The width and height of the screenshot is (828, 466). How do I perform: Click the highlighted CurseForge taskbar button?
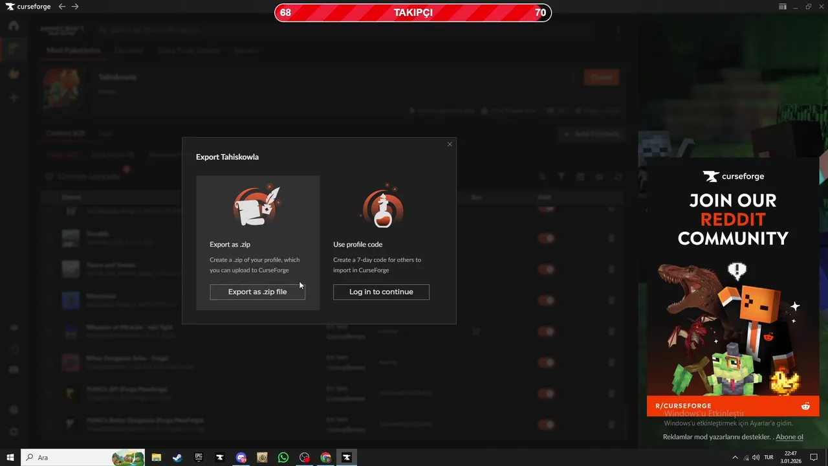click(347, 458)
